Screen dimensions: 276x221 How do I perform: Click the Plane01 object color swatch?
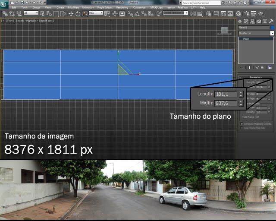coord(272,28)
